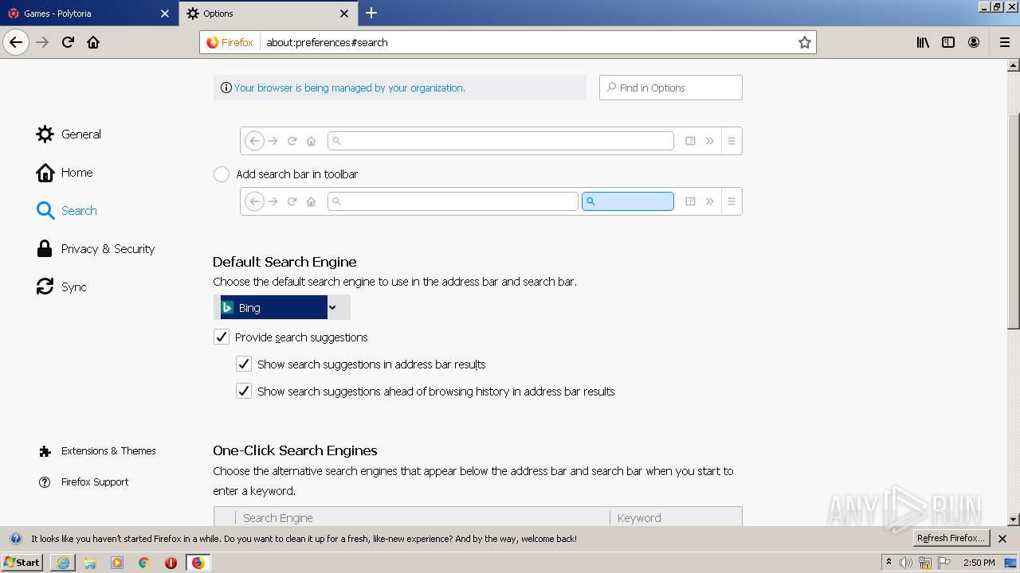Open the Windows Start menu
The image size is (1020, 573).
click(22, 562)
